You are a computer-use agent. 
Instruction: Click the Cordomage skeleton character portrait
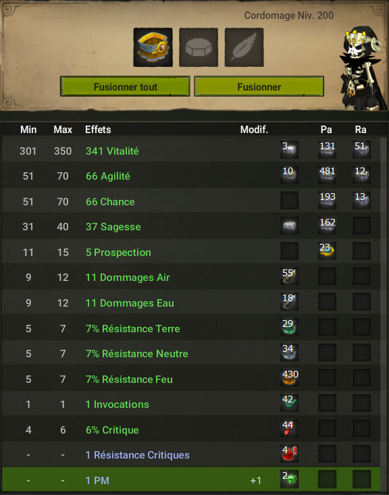click(363, 69)
